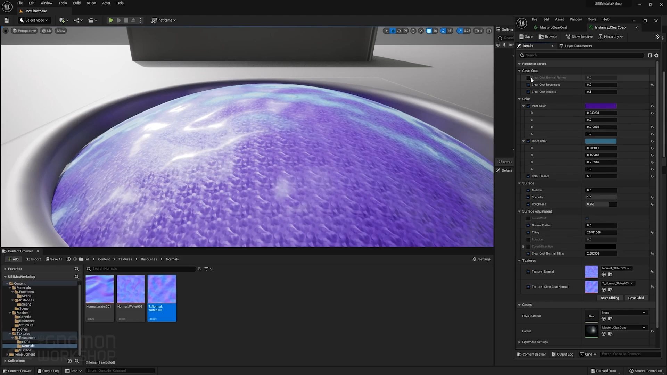Screen dimensions: 667x375
Task: Collapse the Surface Adjustment group
Action: tap(519, 211)
